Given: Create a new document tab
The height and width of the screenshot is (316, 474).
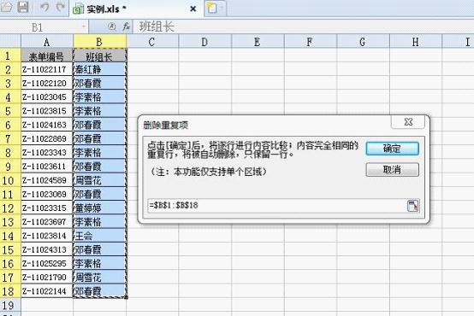Looking at the screenshot, I should click(x=212, y=9).
